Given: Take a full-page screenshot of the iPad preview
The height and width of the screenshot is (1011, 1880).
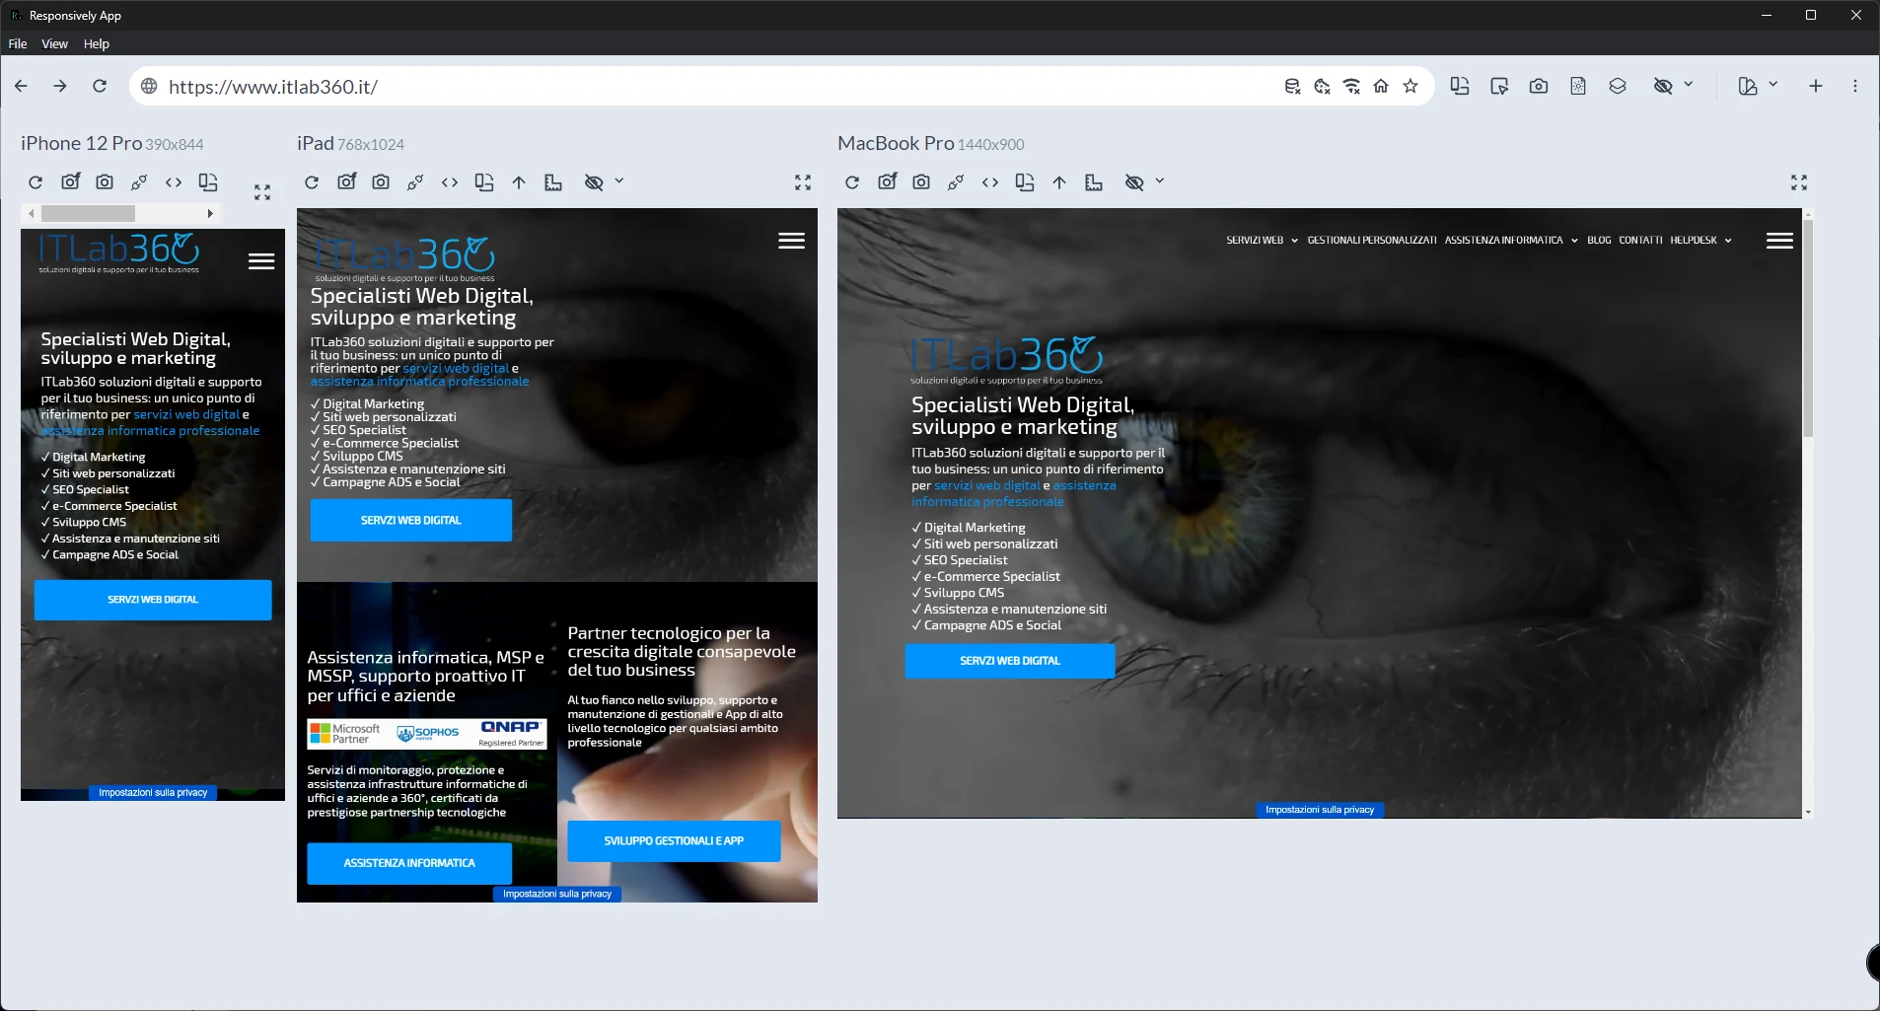Looking at the screenshot, I should tap(345, 181).
